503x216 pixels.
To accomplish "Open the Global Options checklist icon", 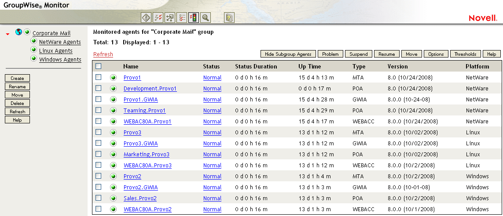I will (182, 18).
